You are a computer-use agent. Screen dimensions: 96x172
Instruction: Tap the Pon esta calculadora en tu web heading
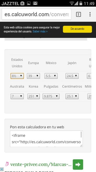click(37, 127)
